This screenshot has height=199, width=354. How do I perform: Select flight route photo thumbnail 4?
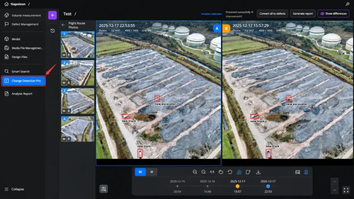click(77, 129)
